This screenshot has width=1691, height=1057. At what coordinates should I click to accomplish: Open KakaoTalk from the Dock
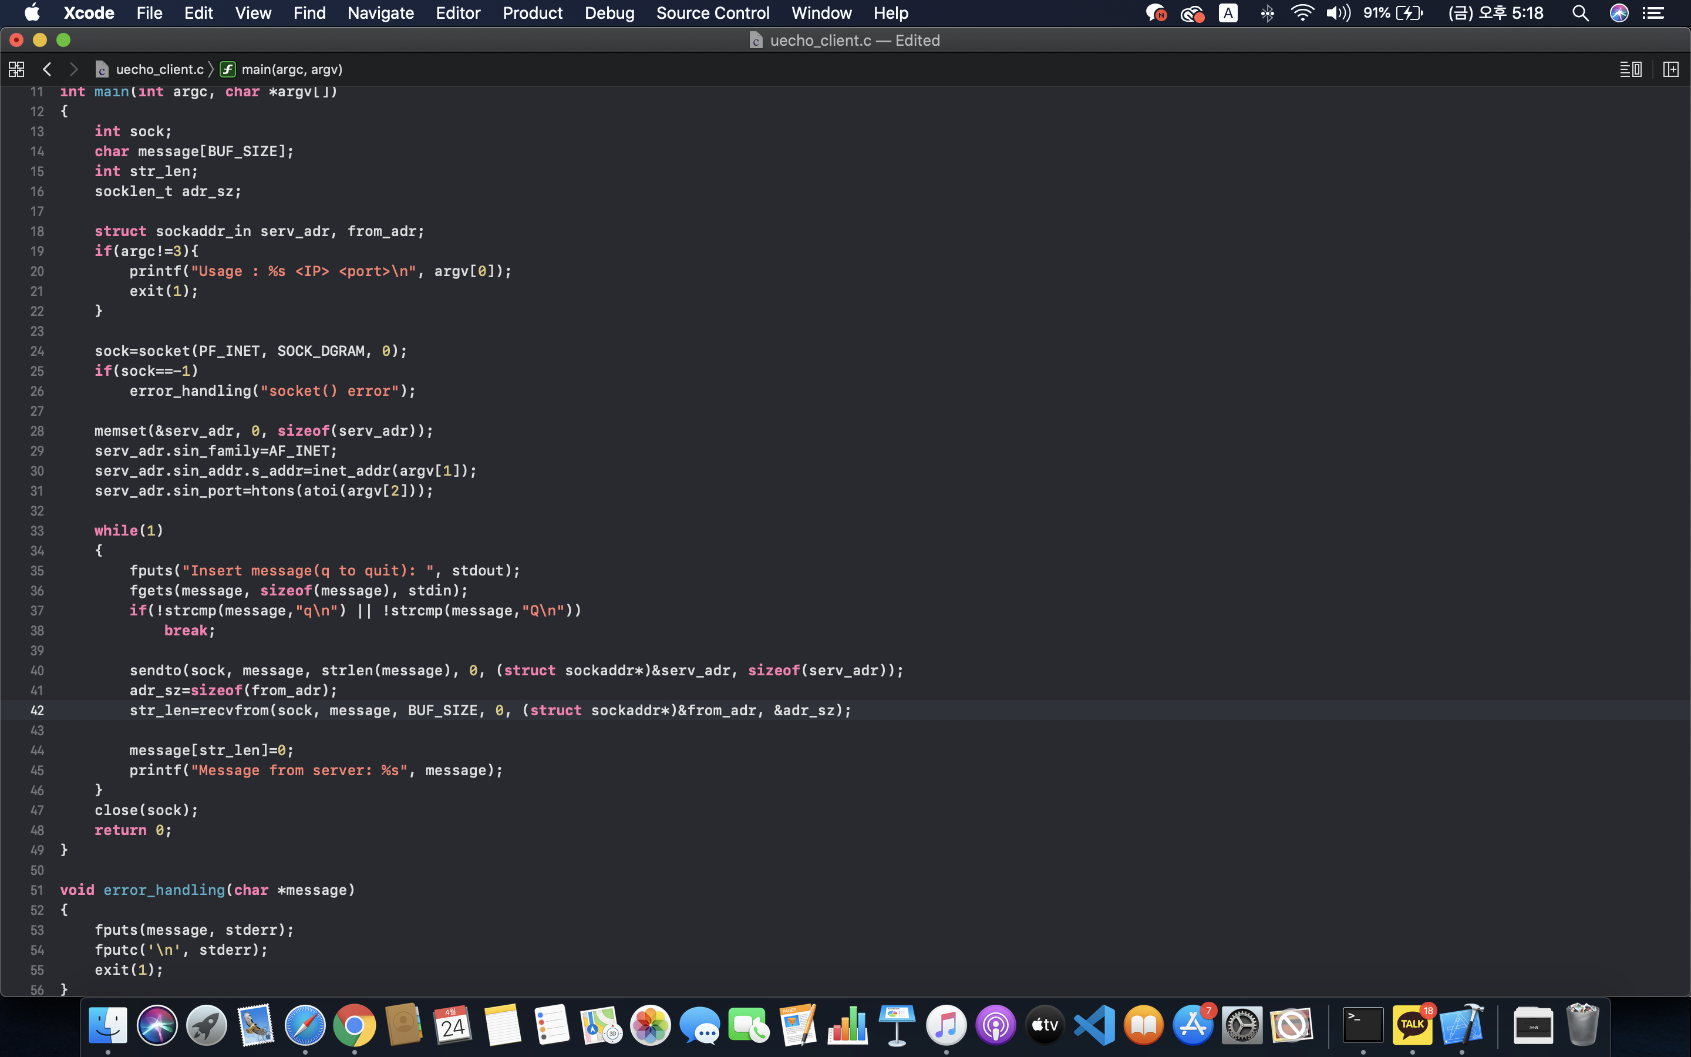click(x=1412, y=1025)
